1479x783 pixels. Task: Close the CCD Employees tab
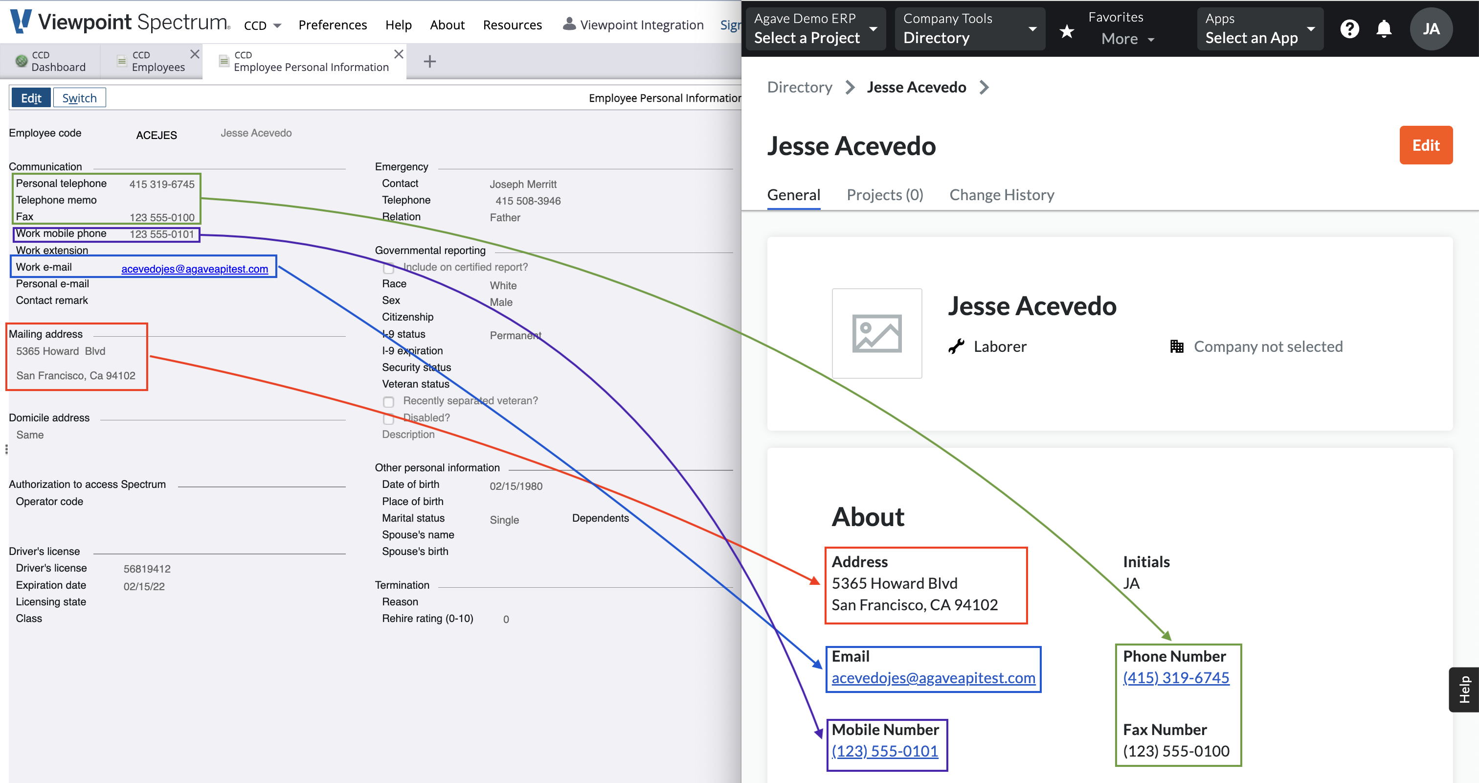(195, 54)
